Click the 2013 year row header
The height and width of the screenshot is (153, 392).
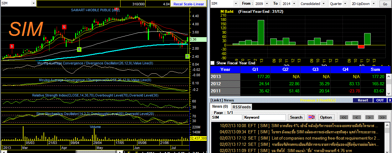(x=225, y=76)
